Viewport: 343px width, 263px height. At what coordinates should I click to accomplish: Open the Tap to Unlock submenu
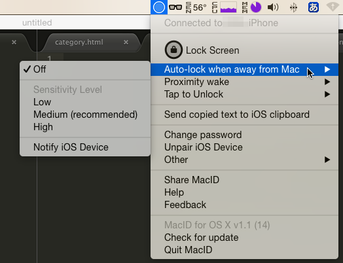pyautogui.click(x=244, y=94)
